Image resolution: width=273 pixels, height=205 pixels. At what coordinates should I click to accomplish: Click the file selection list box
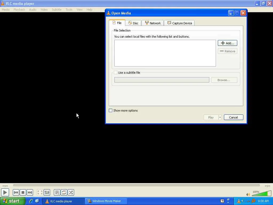[165, 53]
